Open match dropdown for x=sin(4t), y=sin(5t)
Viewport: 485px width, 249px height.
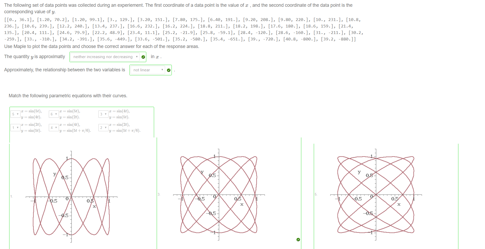(x=103, y=114)
